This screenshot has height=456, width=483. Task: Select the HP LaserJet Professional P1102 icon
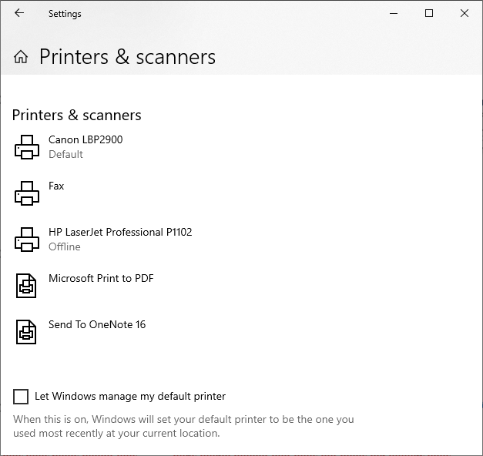pos(27,240)
